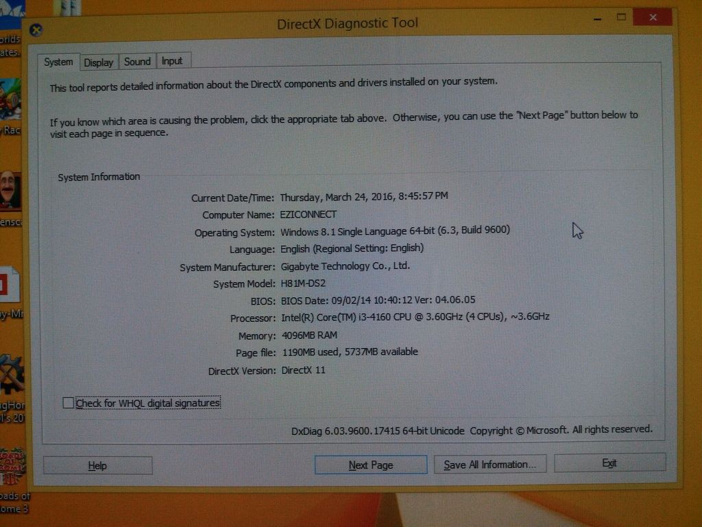Click the Page file usage value
The width and height of the screenshot is (702, 527).
point(350,352)
